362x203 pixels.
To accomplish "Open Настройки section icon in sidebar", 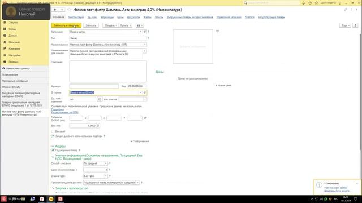I will pos(5,55).
